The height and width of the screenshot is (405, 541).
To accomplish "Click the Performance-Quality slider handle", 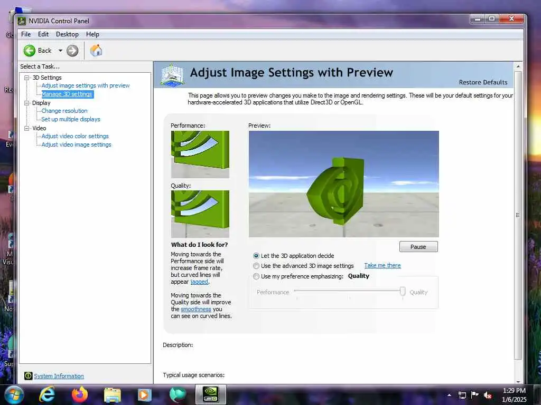I will point(402,292).
